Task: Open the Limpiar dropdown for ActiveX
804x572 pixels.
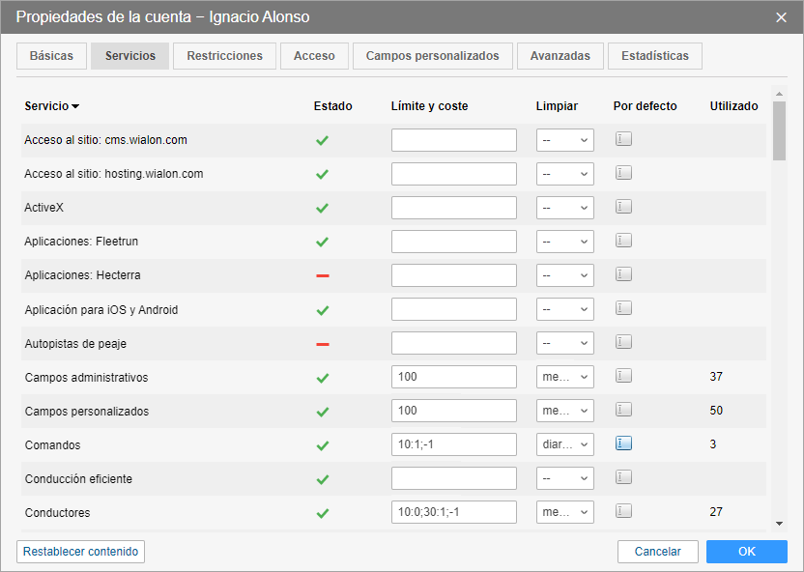Action: click(x=565, y=208)
